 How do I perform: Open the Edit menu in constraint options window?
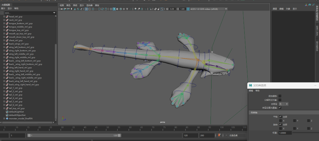click(x=251, y=91)
